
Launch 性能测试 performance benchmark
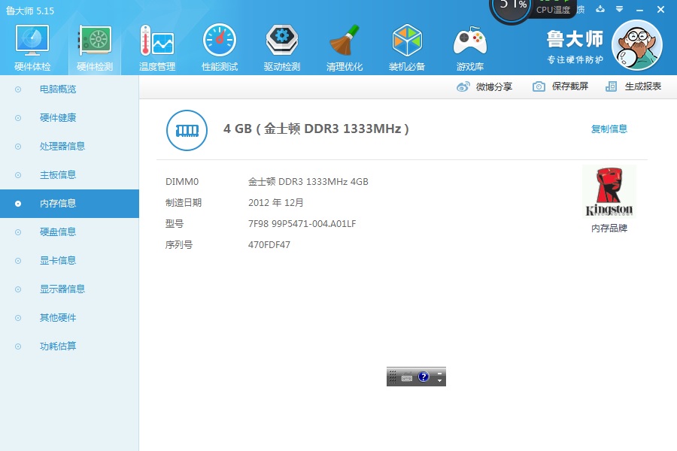click(x=220, y=48)
